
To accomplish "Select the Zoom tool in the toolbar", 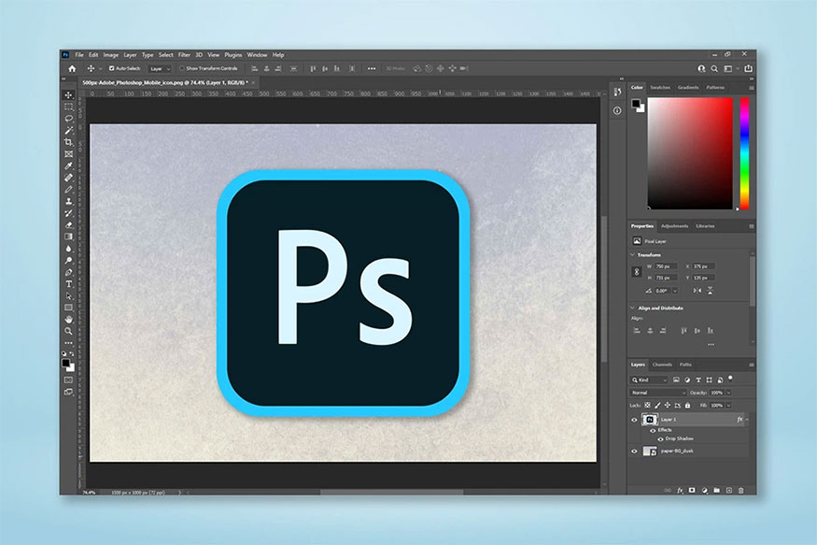I will [x=68, y=331].
